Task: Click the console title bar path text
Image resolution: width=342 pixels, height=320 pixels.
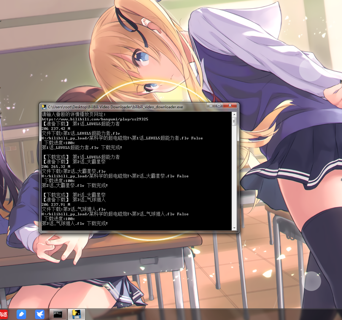Action: pos(115,107)
